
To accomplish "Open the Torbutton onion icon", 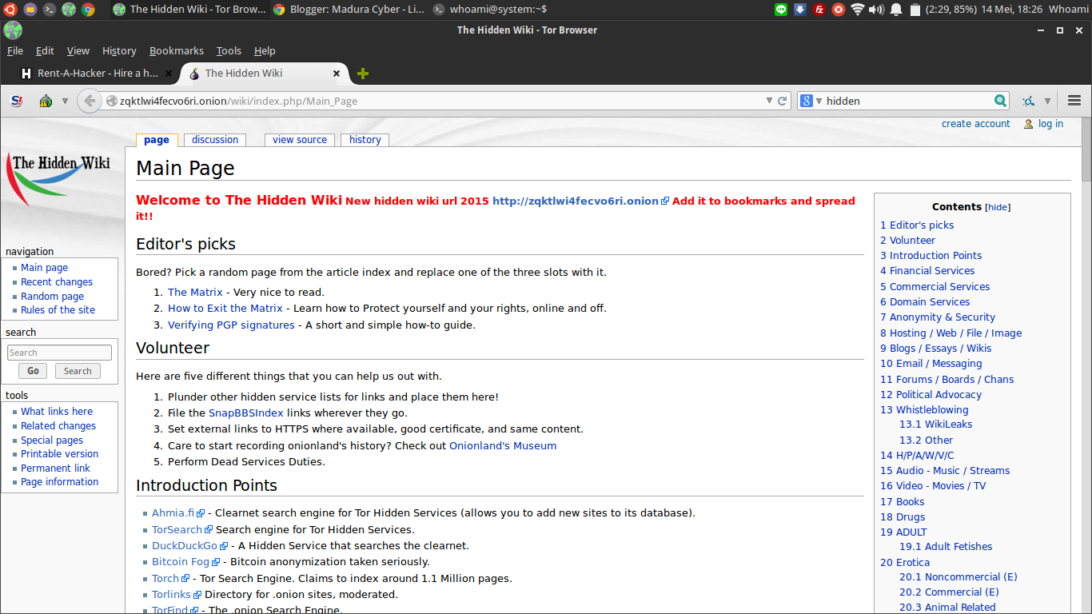I will point(46,101).
